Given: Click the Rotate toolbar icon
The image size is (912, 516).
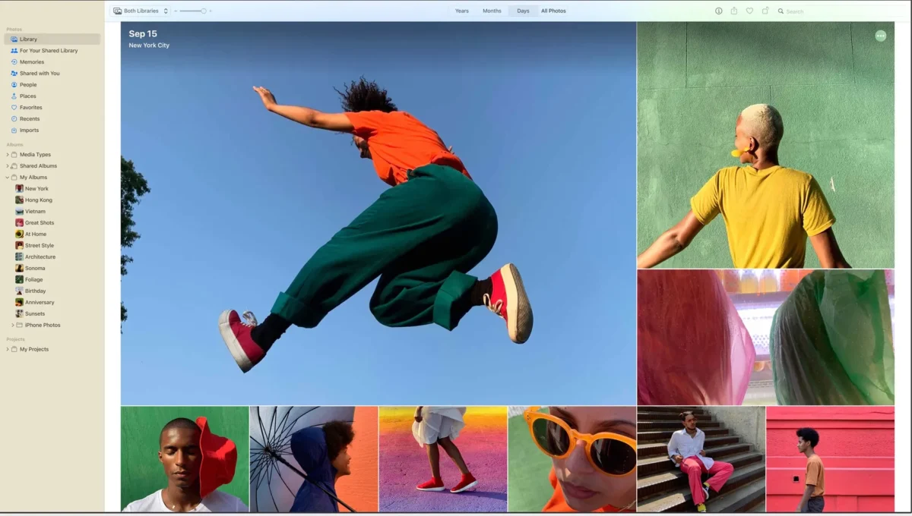Looking at the screenshot, I should [x=765, y=11].
